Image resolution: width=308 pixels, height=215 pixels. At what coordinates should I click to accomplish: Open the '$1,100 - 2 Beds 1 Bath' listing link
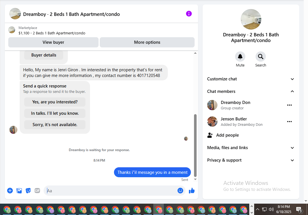tap(52, 33)
